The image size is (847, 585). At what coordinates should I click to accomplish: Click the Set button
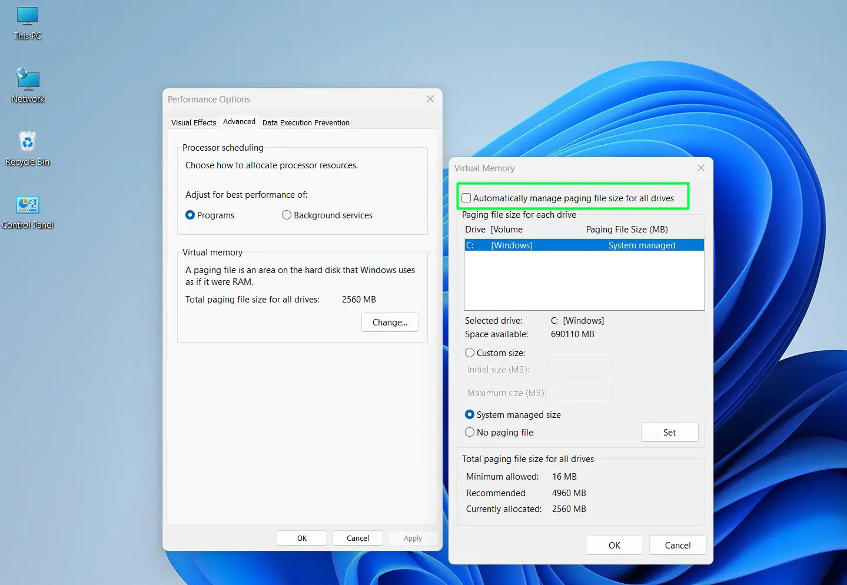coord(669,432)
